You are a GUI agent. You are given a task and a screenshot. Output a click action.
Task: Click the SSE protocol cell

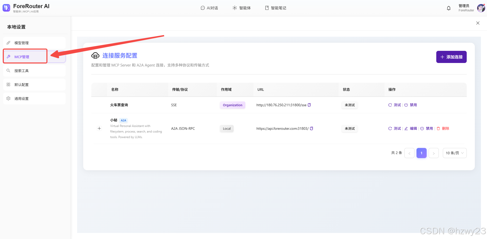[174, 105]
